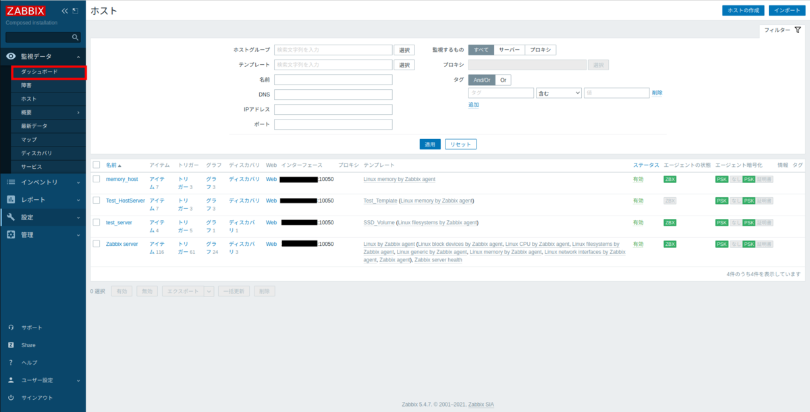
Task: Click the green ZBX badge for memory_host
Action: pyautogui.click(x=670, y=180)
